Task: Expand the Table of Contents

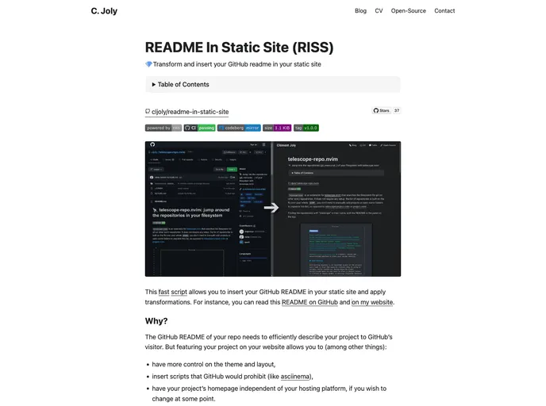Action: click(273, 85)
